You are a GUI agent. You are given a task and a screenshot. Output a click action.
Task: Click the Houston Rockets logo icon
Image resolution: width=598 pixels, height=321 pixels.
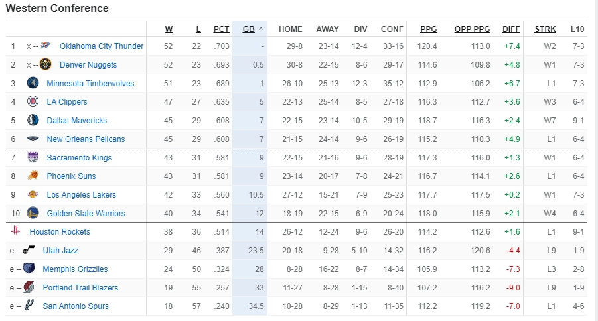[15, 232]
